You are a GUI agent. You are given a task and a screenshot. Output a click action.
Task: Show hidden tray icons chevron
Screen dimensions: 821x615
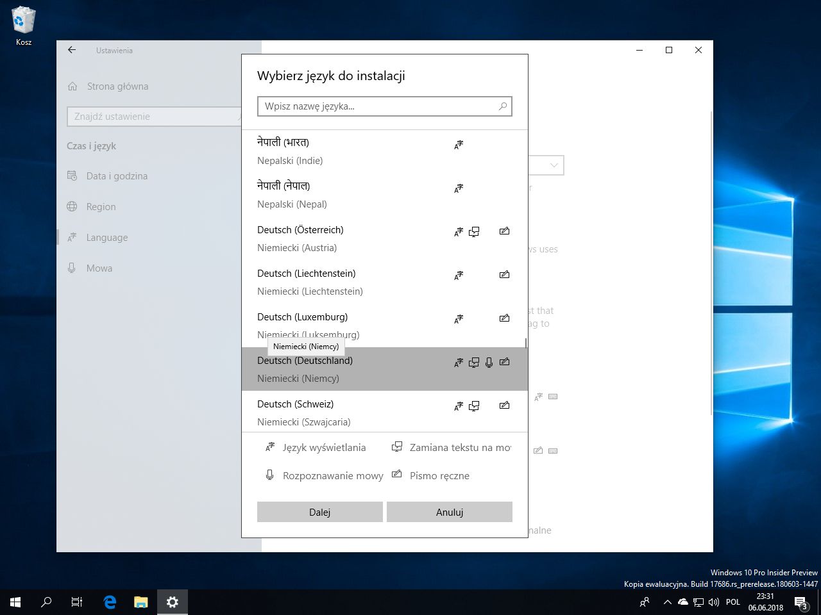[667, 602]
